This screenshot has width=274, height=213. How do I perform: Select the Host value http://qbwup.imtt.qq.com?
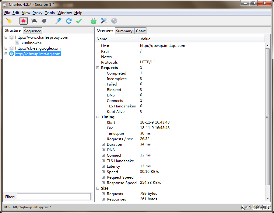163,46
